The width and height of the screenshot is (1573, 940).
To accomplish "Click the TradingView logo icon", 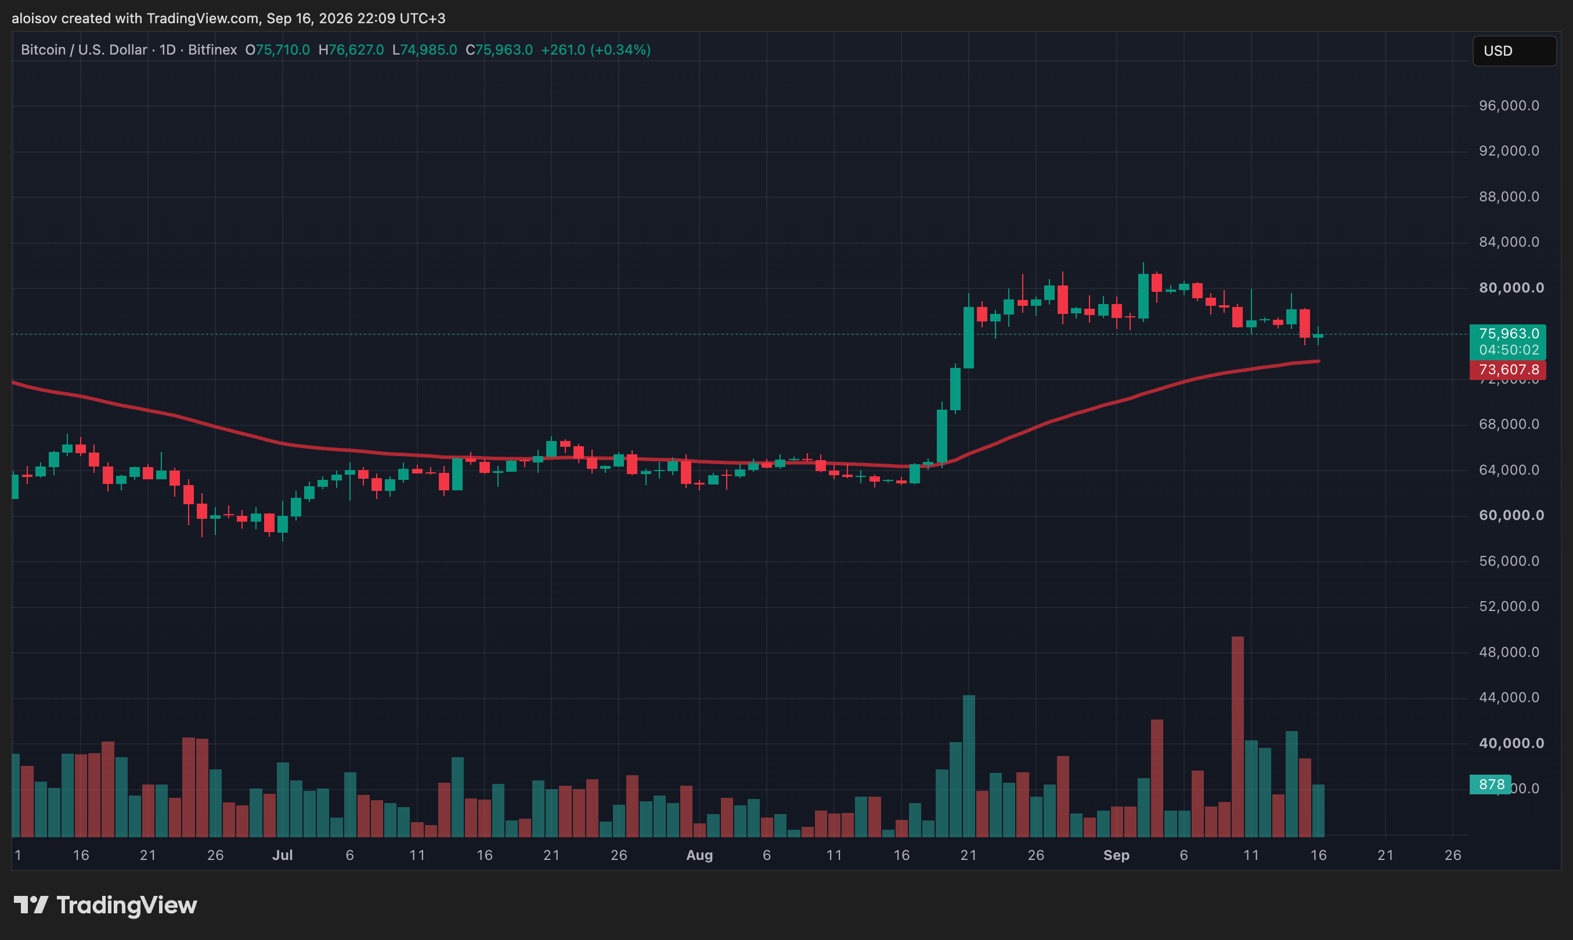I will coord(30,905).
